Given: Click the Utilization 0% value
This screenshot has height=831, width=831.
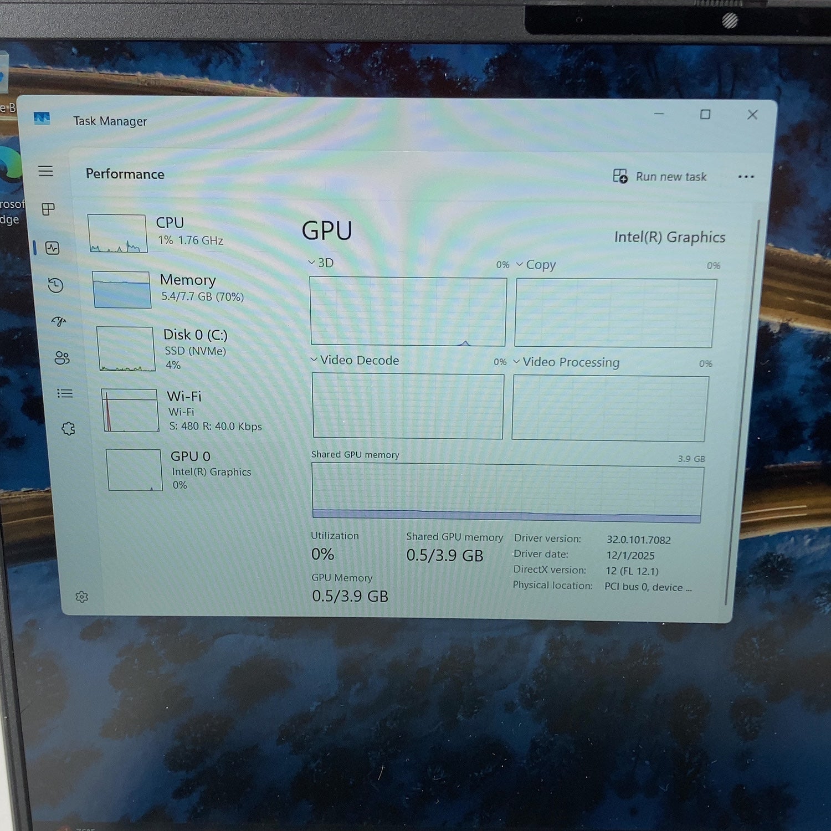Looking at the screenshot, I should 322,554.
